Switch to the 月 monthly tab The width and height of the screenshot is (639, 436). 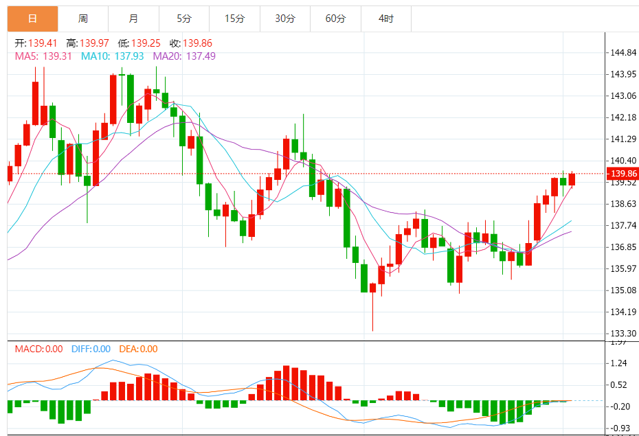coord(134,19)
